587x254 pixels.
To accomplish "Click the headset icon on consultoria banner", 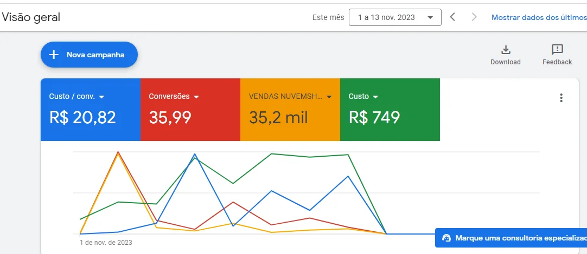I will 446,238.
